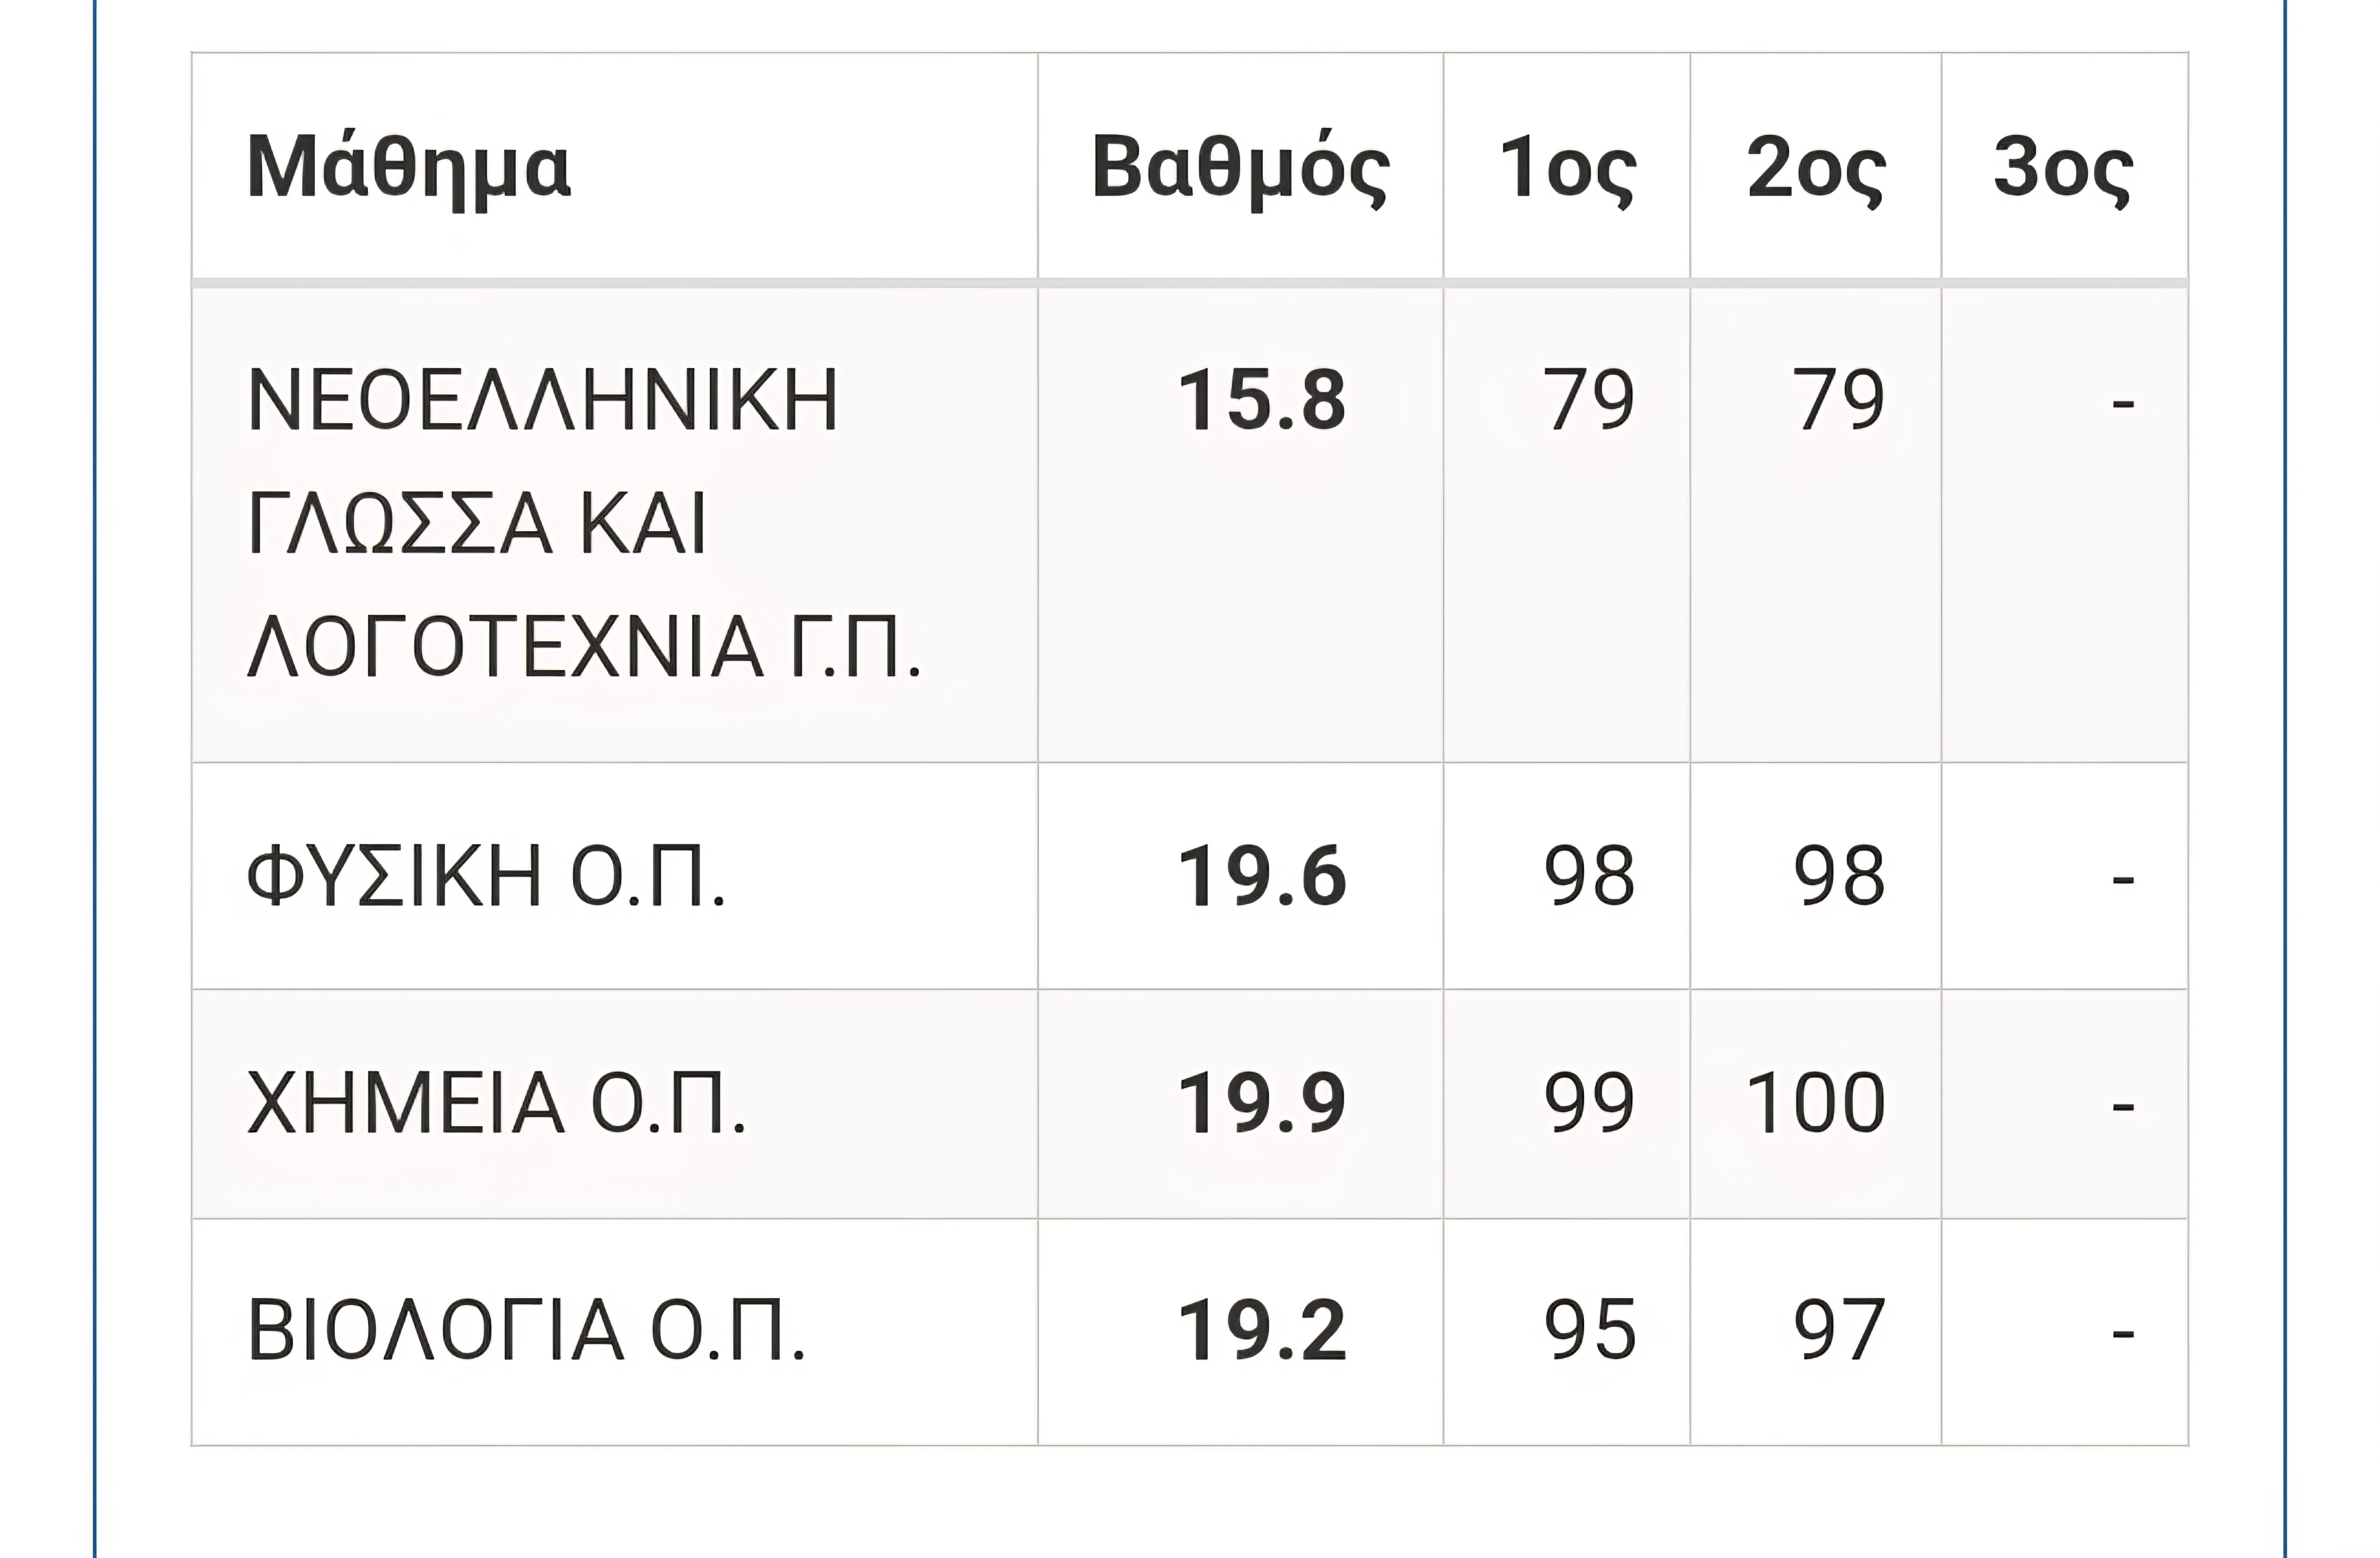
Task: Click the 15.8 grade value
Action: click(1262, 400)
